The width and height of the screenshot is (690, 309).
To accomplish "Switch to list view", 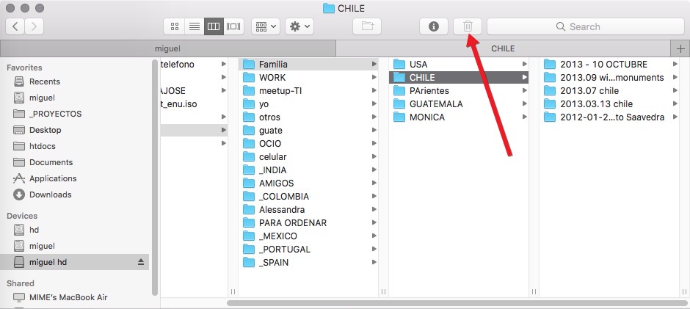I will pyautogui.click(x=194, y=26).
